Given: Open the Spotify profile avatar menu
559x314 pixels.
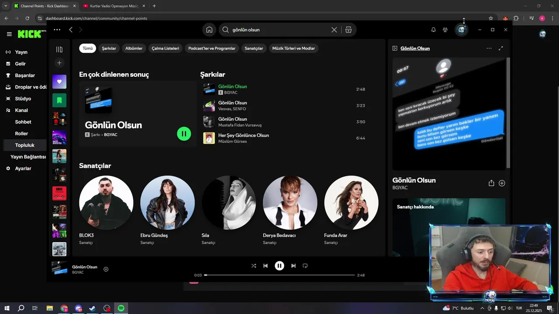Looking at the screenshot, I should pyautogui.click(x=462, y=30).
